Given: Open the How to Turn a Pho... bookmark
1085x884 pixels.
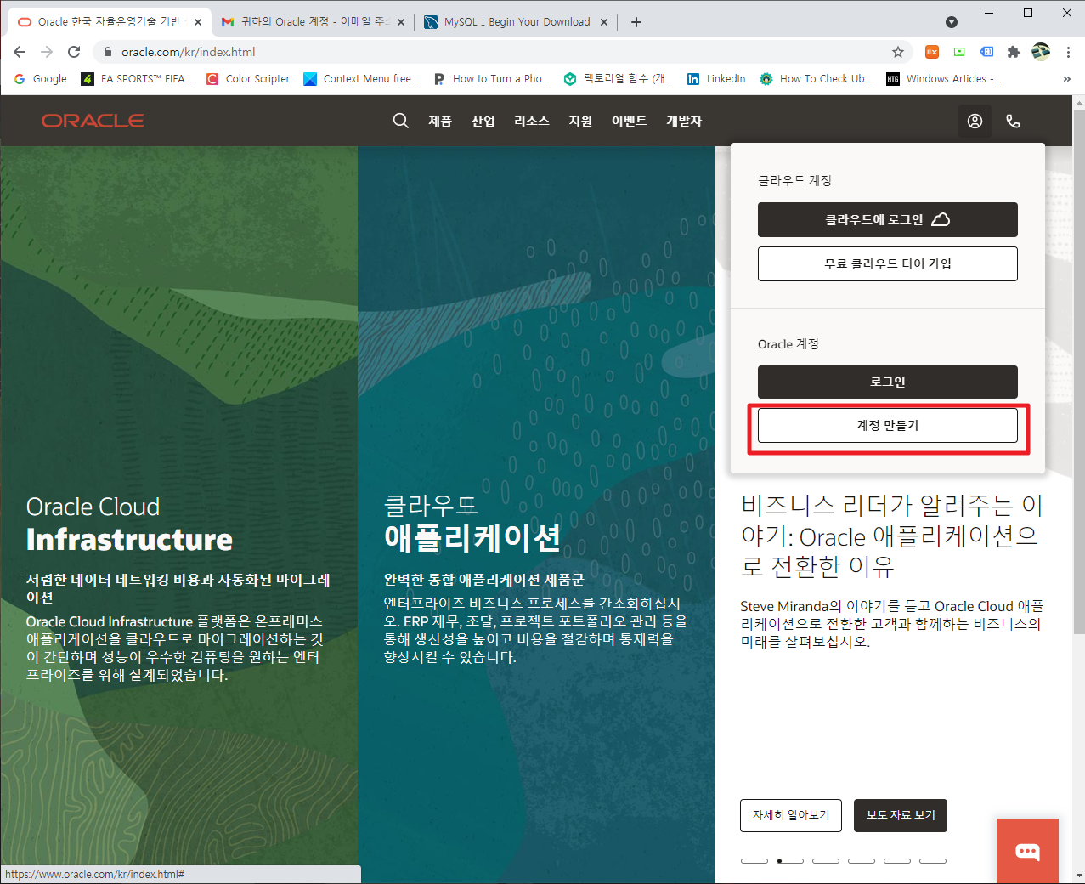Looking at the screenshot, I should click(492, 79).
